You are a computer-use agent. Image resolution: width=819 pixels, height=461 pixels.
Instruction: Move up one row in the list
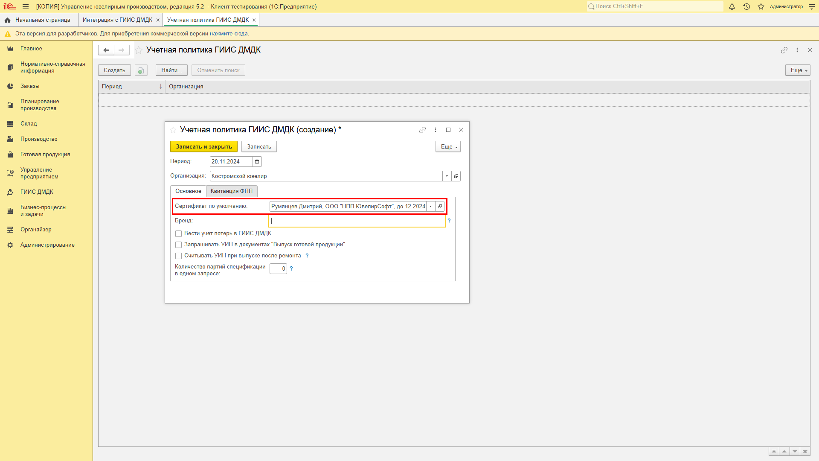click(784, 452)
